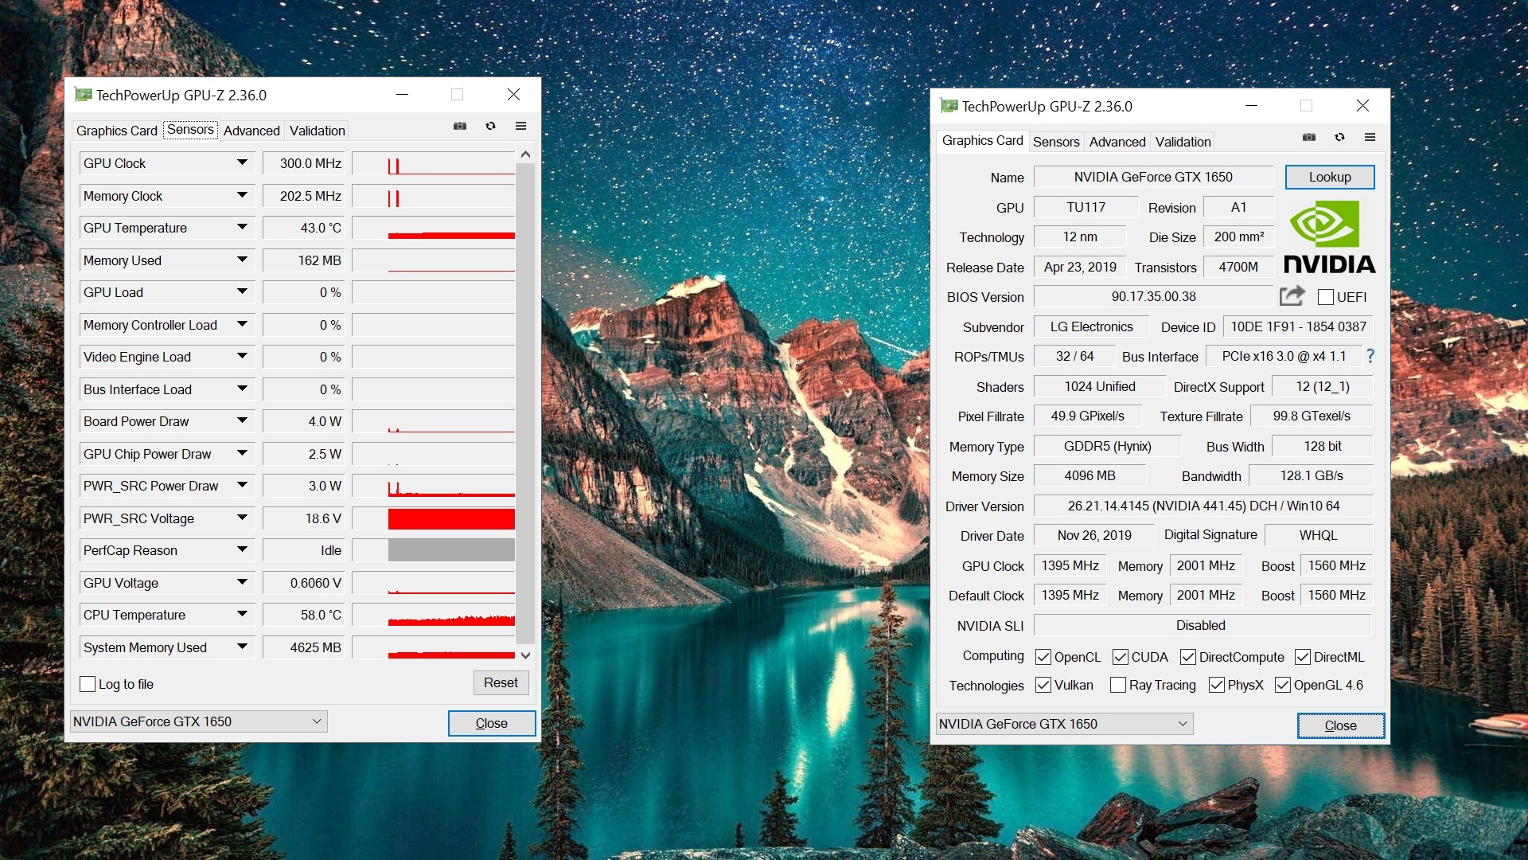Expand the GPU Temperature sensor dropdown
Viewport: 1528px width, 860px height.
coord(242,228)
